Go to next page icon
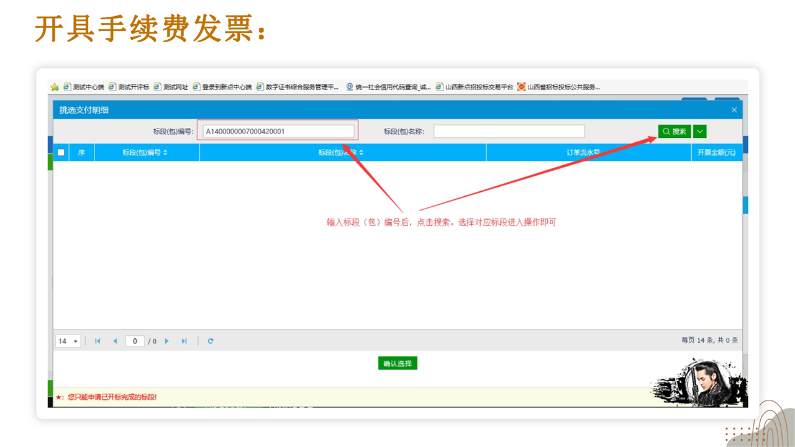The width and height of the screenshot is (795, 447). (166, 341)
